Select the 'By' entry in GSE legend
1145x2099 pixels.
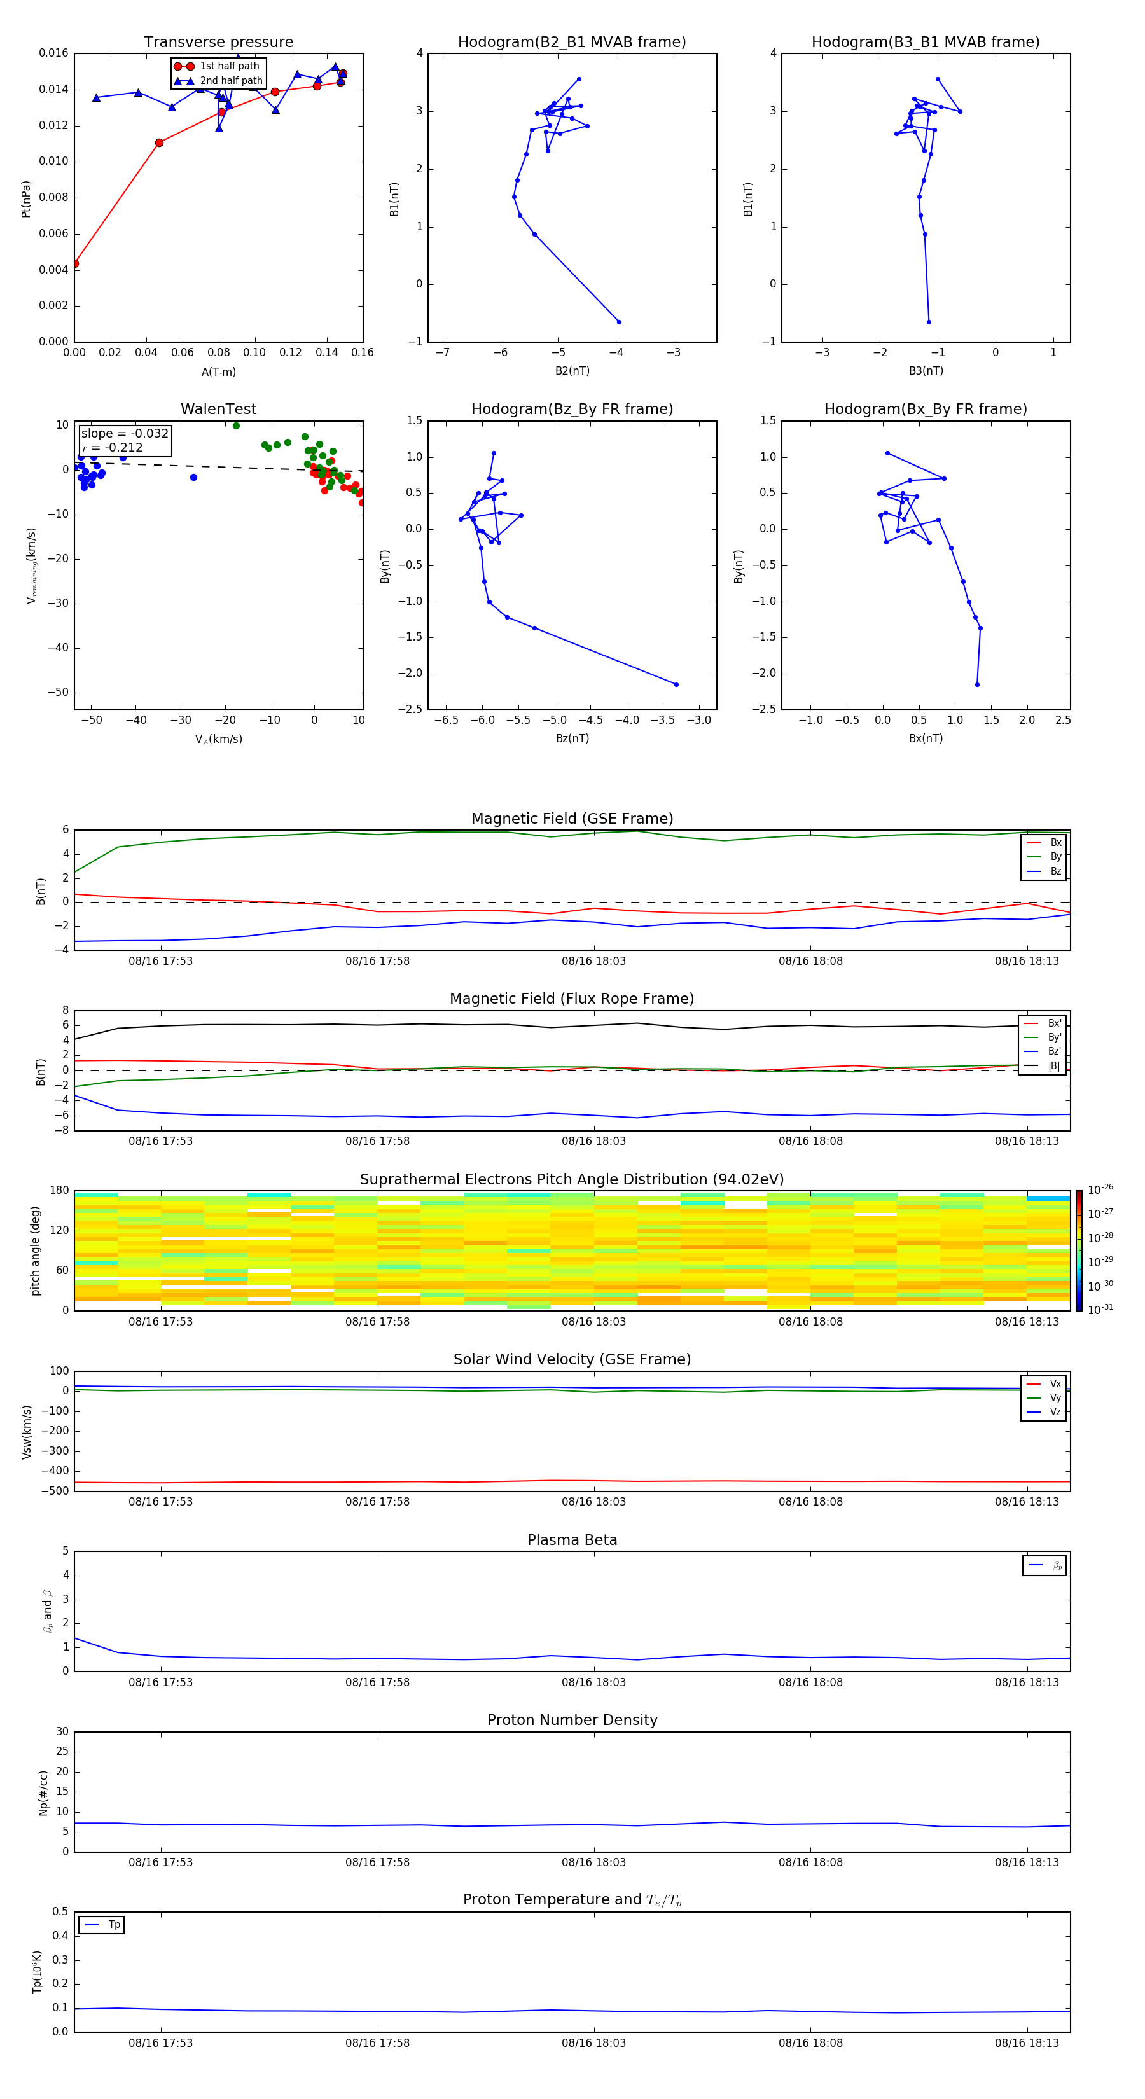click(x=1044, y=856)
